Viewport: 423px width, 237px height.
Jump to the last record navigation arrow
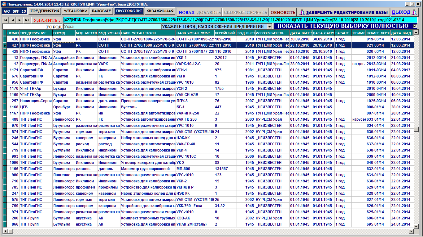[x=27, y=20]
